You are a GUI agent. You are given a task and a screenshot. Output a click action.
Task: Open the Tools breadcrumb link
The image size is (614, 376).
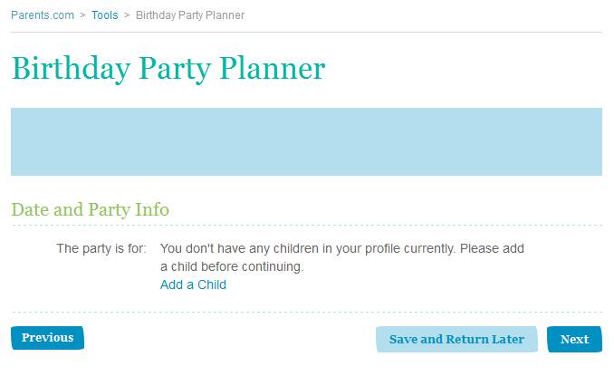click(104, 15)
